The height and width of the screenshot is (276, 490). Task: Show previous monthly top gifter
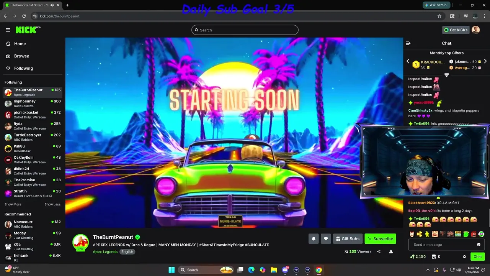click(408, 61)
